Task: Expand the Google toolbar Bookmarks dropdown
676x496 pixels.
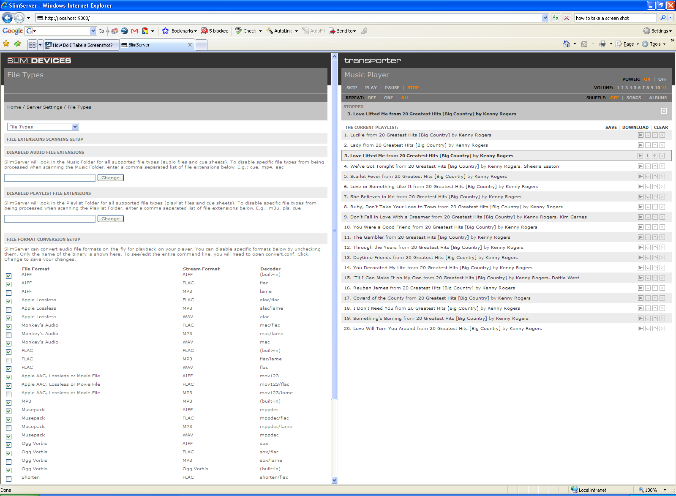Action: tap(184, 31)
